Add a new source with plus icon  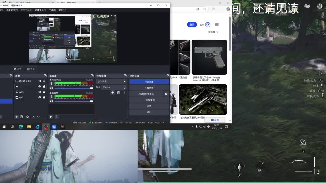[x=17, y=117]
